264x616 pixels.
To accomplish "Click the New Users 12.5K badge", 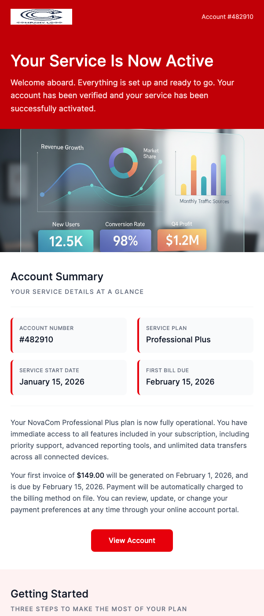I will (x=66, y=241).
